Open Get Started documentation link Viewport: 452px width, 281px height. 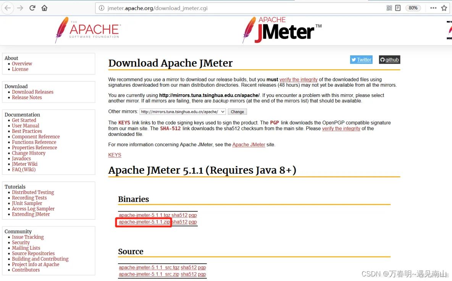24,120
